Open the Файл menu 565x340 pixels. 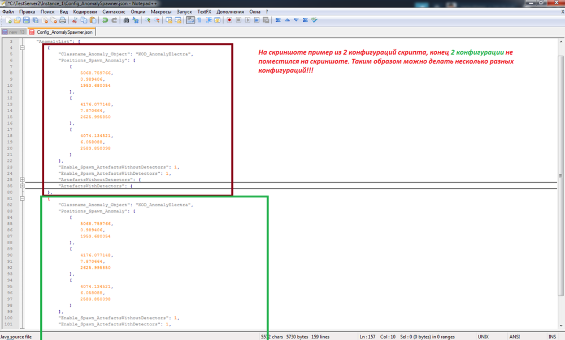[x=8, y=12]
